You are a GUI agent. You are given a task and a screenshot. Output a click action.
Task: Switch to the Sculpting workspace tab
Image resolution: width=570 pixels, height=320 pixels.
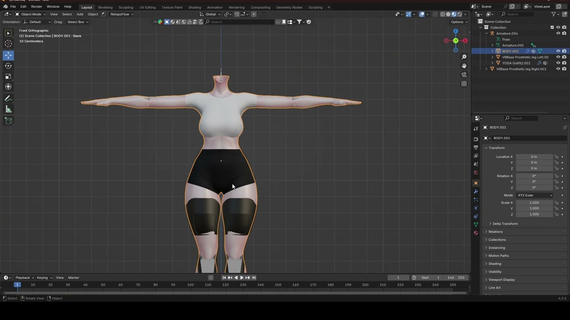(x=126, y=7)
